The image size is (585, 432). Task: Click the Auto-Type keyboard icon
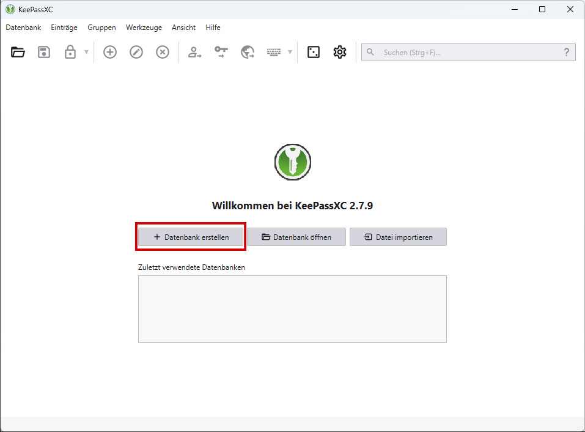pyautogui.click(x=274, y=53)
